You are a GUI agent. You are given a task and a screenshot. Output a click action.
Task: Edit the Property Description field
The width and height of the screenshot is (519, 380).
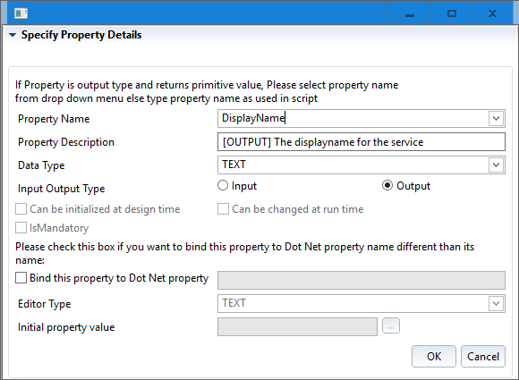pos(362,142)
